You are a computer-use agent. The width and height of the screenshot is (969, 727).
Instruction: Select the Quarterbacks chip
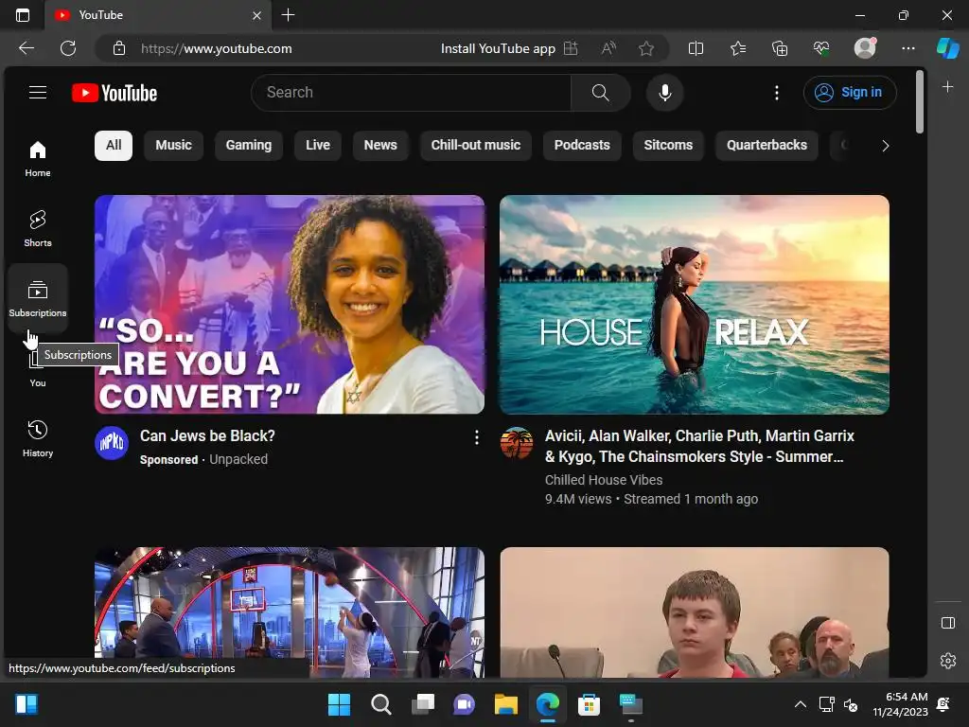[766, 145]
